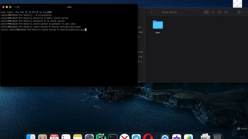Launch Yandex Browser from the Dock

pos(124,136)
